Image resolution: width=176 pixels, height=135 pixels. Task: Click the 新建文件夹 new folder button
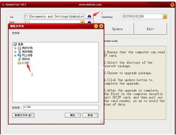coord(23,115)
